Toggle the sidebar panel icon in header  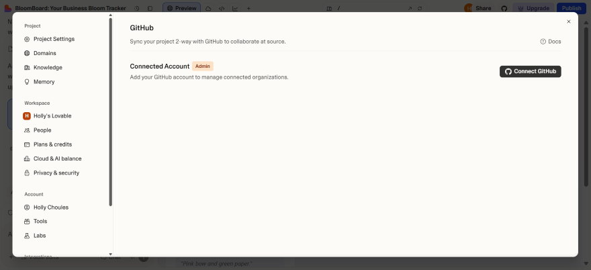pos(150,8)
